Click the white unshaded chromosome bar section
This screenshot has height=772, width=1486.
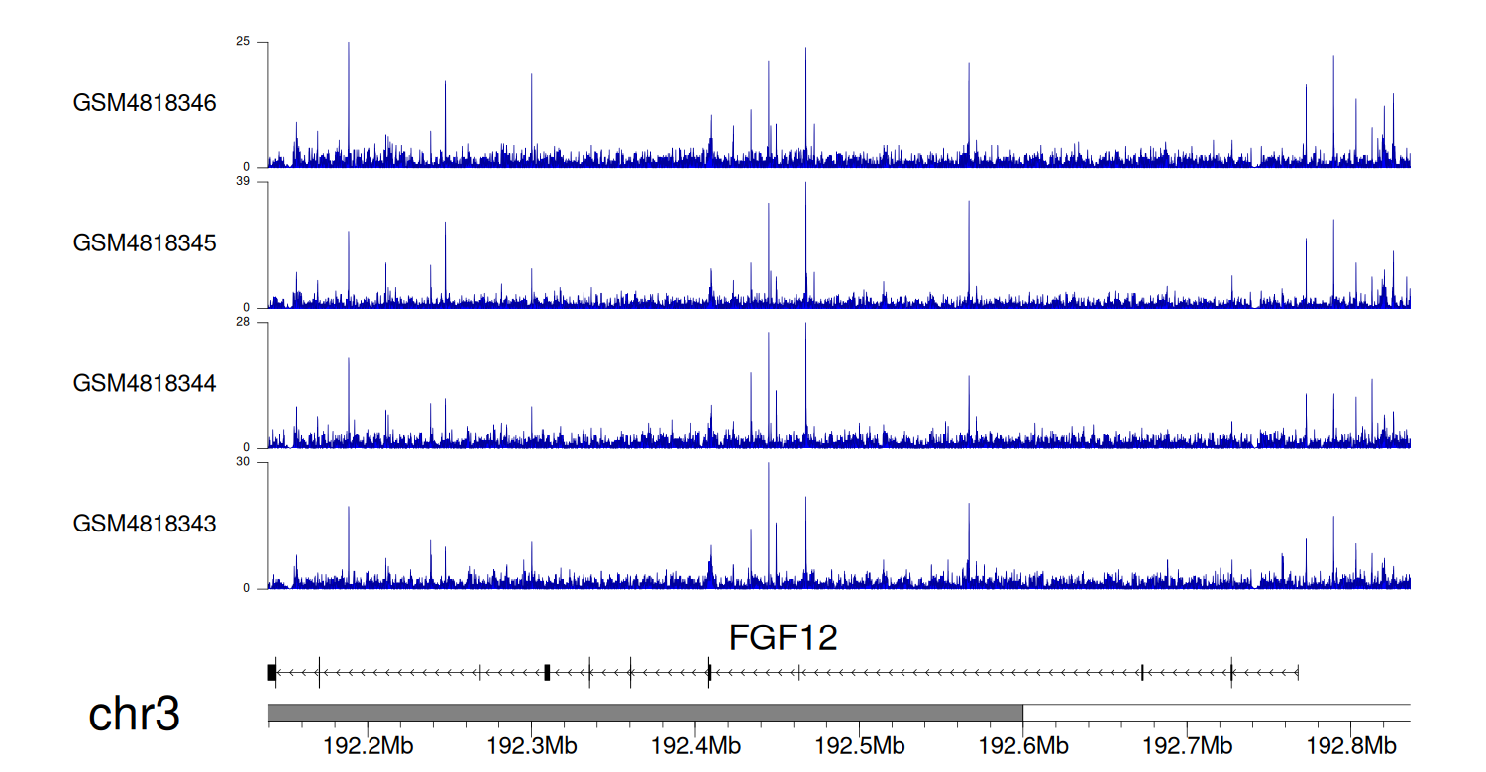point(1217,713)
